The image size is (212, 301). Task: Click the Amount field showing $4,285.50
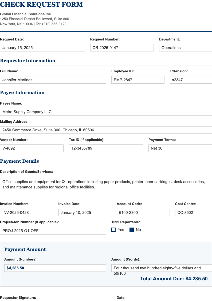(x=55, y=268)
